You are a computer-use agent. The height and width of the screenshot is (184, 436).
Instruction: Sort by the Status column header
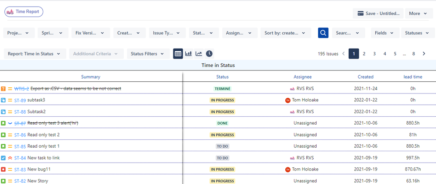coord(222,77)
